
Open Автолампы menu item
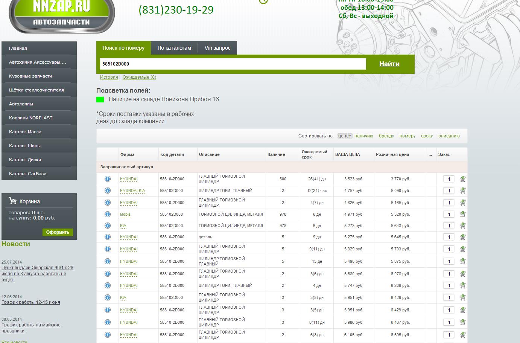(x=39, y=104)
